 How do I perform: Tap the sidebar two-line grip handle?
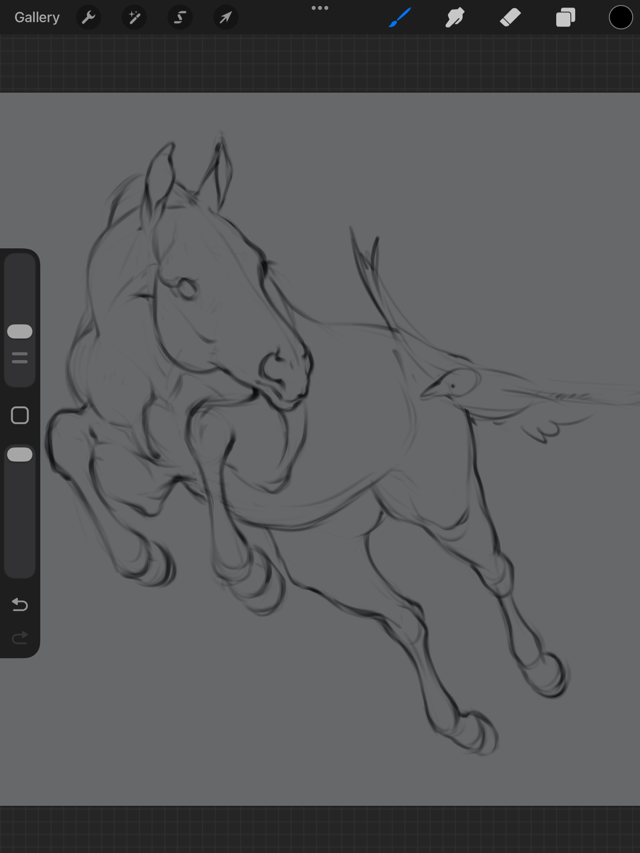20,358
